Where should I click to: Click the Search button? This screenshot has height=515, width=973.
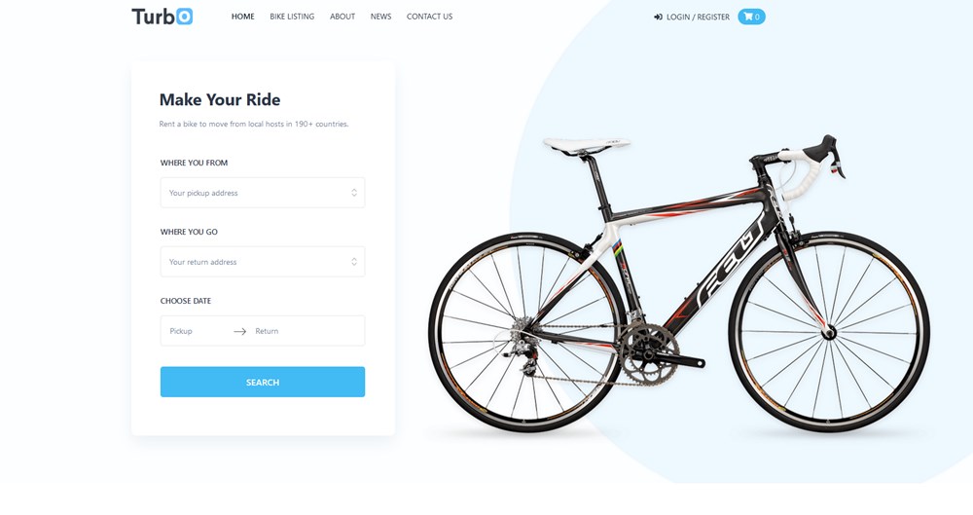(263, 382)
